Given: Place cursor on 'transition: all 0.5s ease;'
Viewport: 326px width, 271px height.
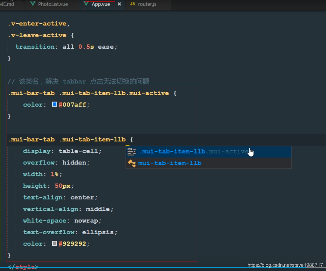Looking at the screenshot, I should (66, 47).
